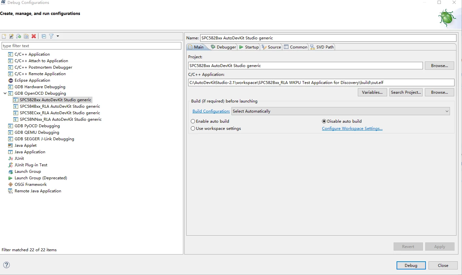Image resolution: width=462 pixels, height=275 pixels.
Task: Browse for C/C++ Application file
Action: pos(440,92)
